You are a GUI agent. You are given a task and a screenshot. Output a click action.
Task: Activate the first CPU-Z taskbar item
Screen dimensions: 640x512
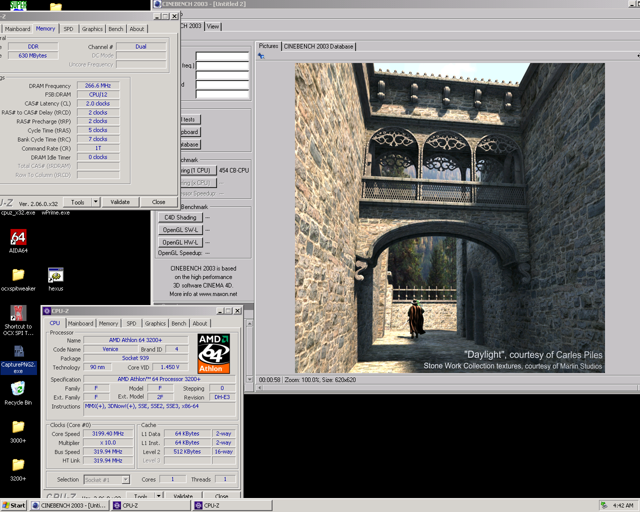[x=151, y=505]
